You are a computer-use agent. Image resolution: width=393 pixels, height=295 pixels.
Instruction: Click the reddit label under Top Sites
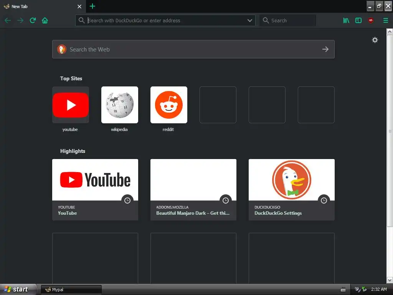[168, 129]
